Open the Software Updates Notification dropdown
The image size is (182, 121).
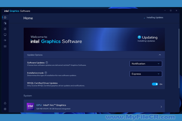tap(146, 64)
